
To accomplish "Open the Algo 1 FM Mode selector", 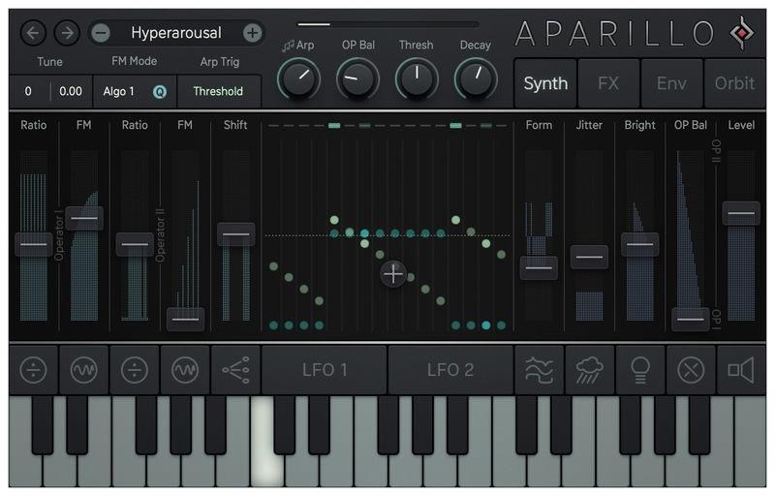I will pyautogui.click(x=118, y=91).
